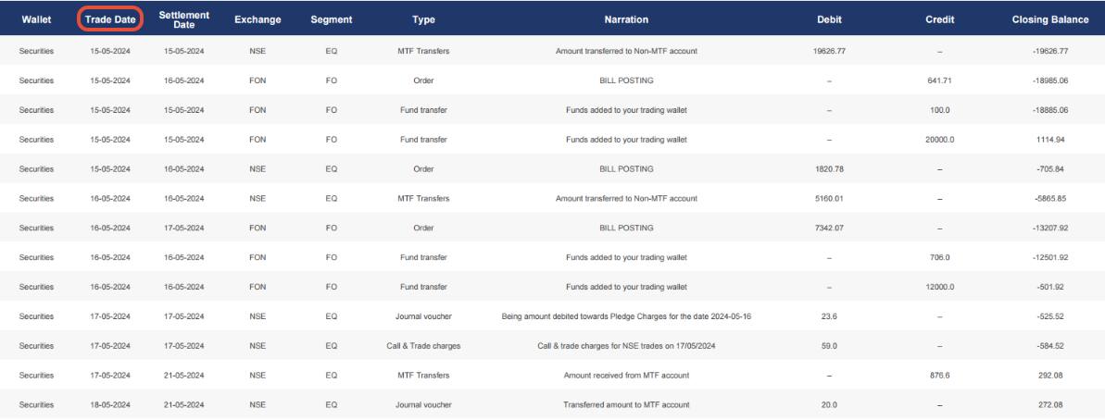The image size is (1105, 420).
Task: Click the Narration column header
Action: [x=626, y=19]
